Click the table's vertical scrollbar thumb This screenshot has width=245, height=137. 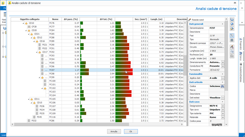click(185, 65)
